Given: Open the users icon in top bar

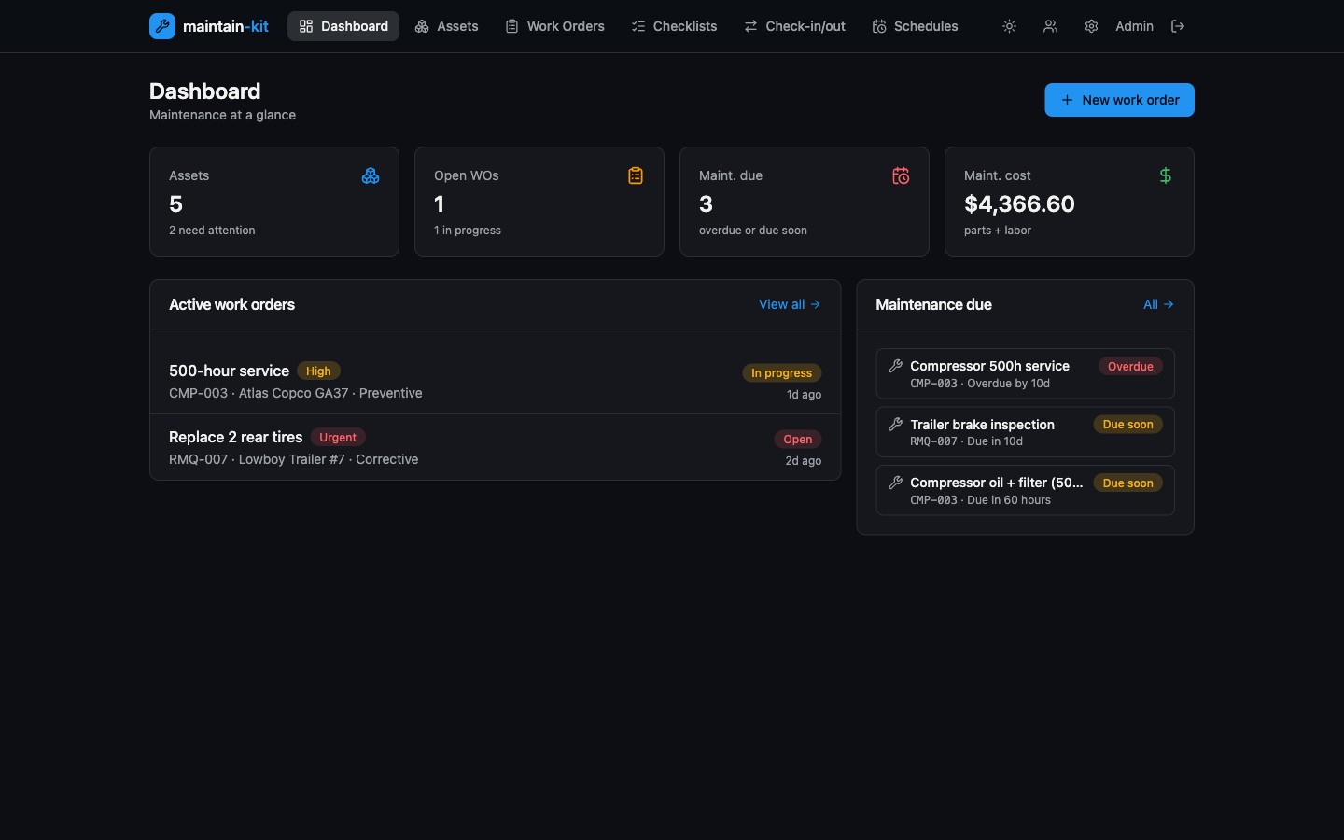Looking at the screenshot, I should click(x=1050, y=26).
